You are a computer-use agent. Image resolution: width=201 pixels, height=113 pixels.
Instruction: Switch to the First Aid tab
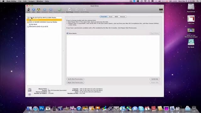(x=104, y=17)
